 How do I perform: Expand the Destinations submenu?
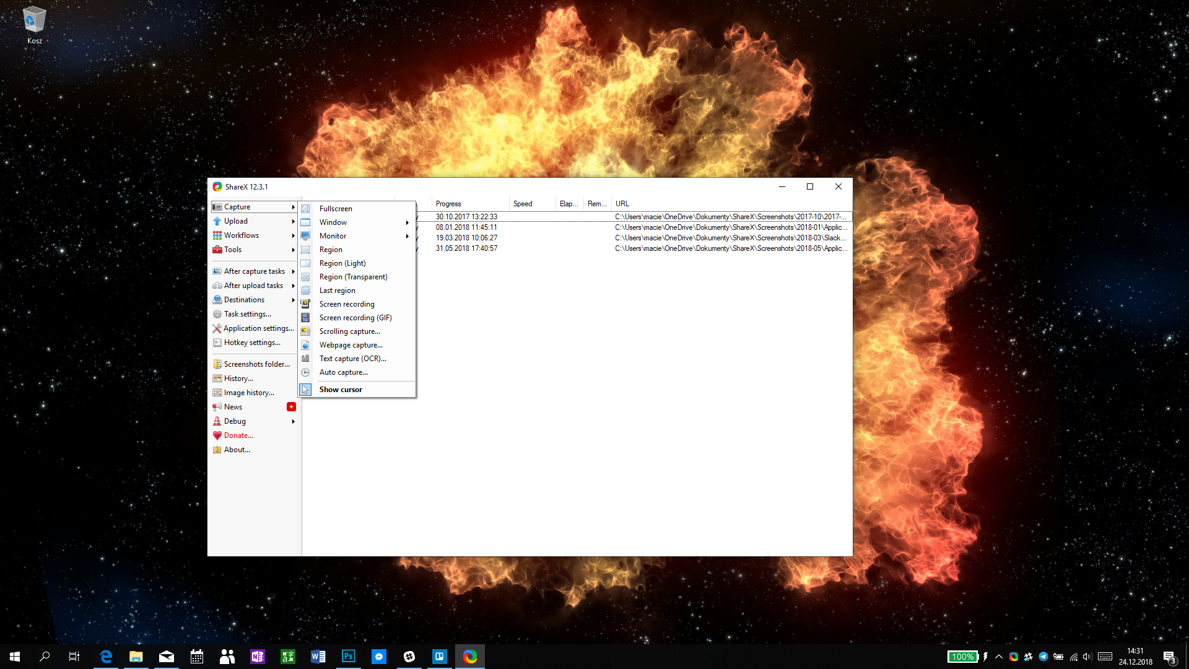[254, 300]
